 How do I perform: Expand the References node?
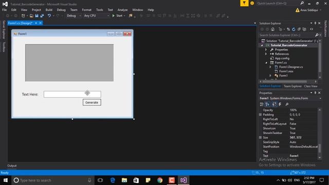point(266,54)
